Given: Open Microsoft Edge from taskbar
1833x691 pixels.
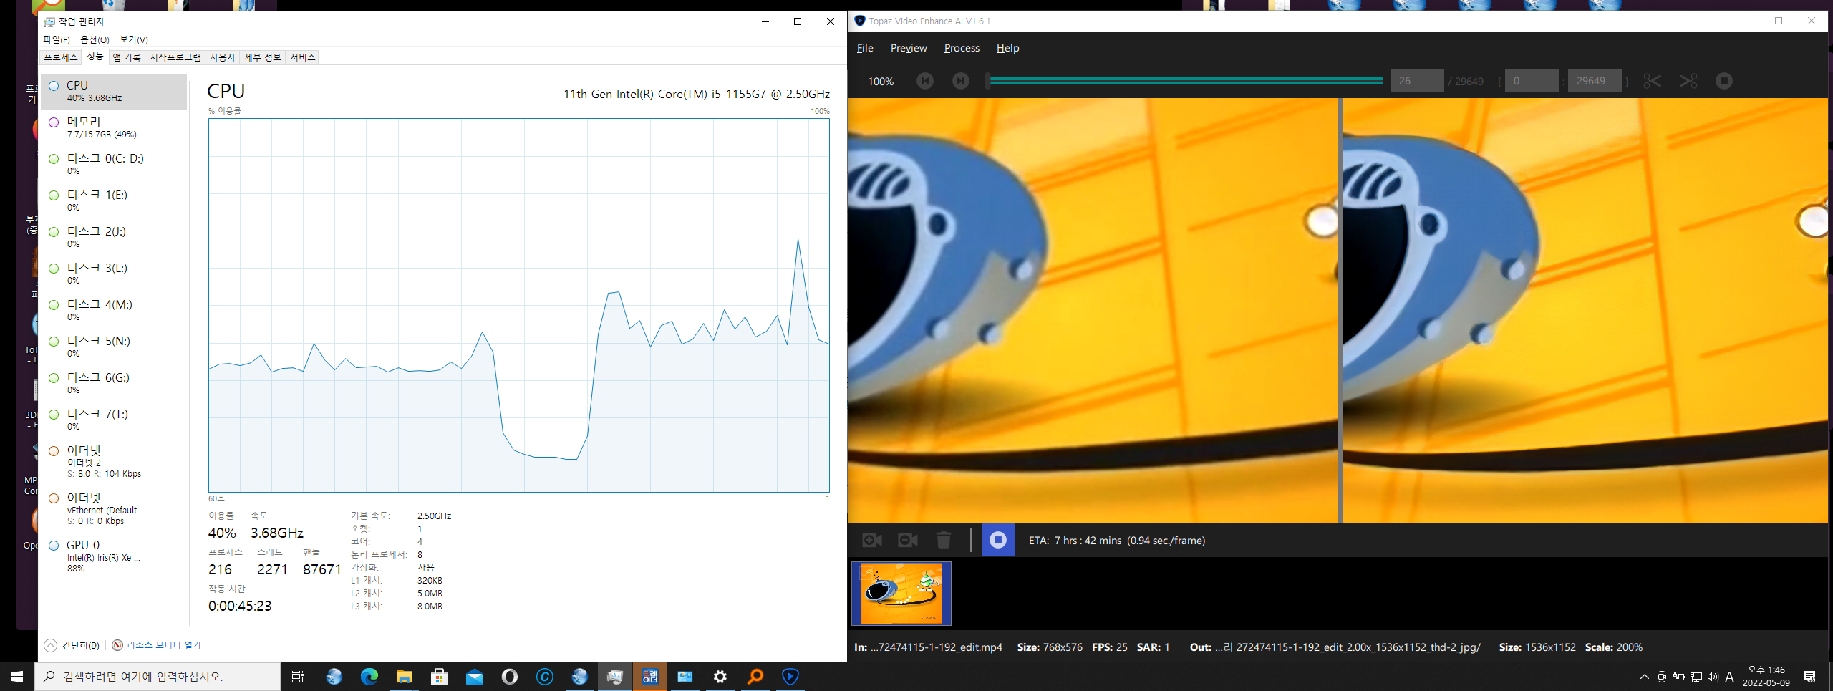Looking at the screenshot, I should pos(369,677).
